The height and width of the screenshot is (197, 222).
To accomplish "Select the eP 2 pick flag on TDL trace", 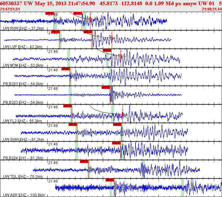I will [84, 162].
